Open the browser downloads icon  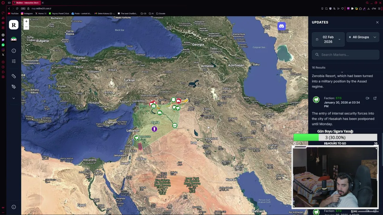[368, 9]
